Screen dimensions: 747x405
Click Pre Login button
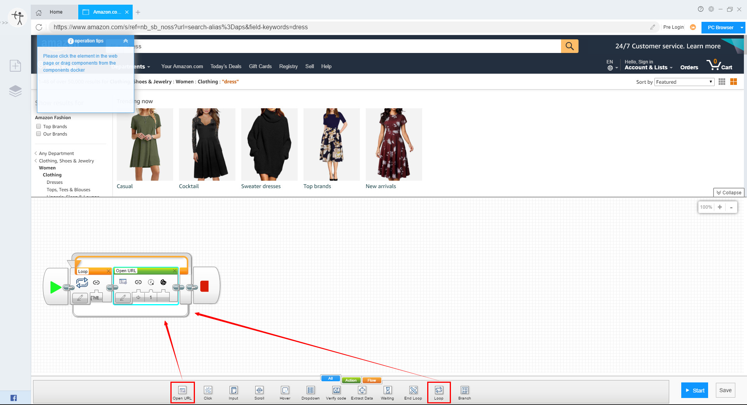tap(673, 27)
